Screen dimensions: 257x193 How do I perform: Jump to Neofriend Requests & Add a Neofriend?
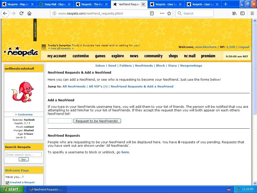[x=142, y=86]
